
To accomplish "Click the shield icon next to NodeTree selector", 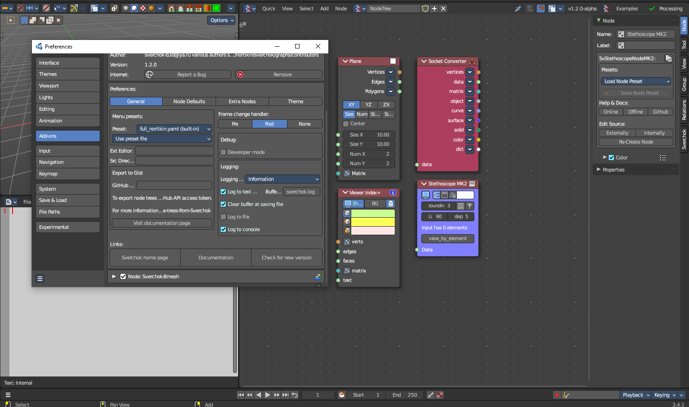I will tap(425, 8).
